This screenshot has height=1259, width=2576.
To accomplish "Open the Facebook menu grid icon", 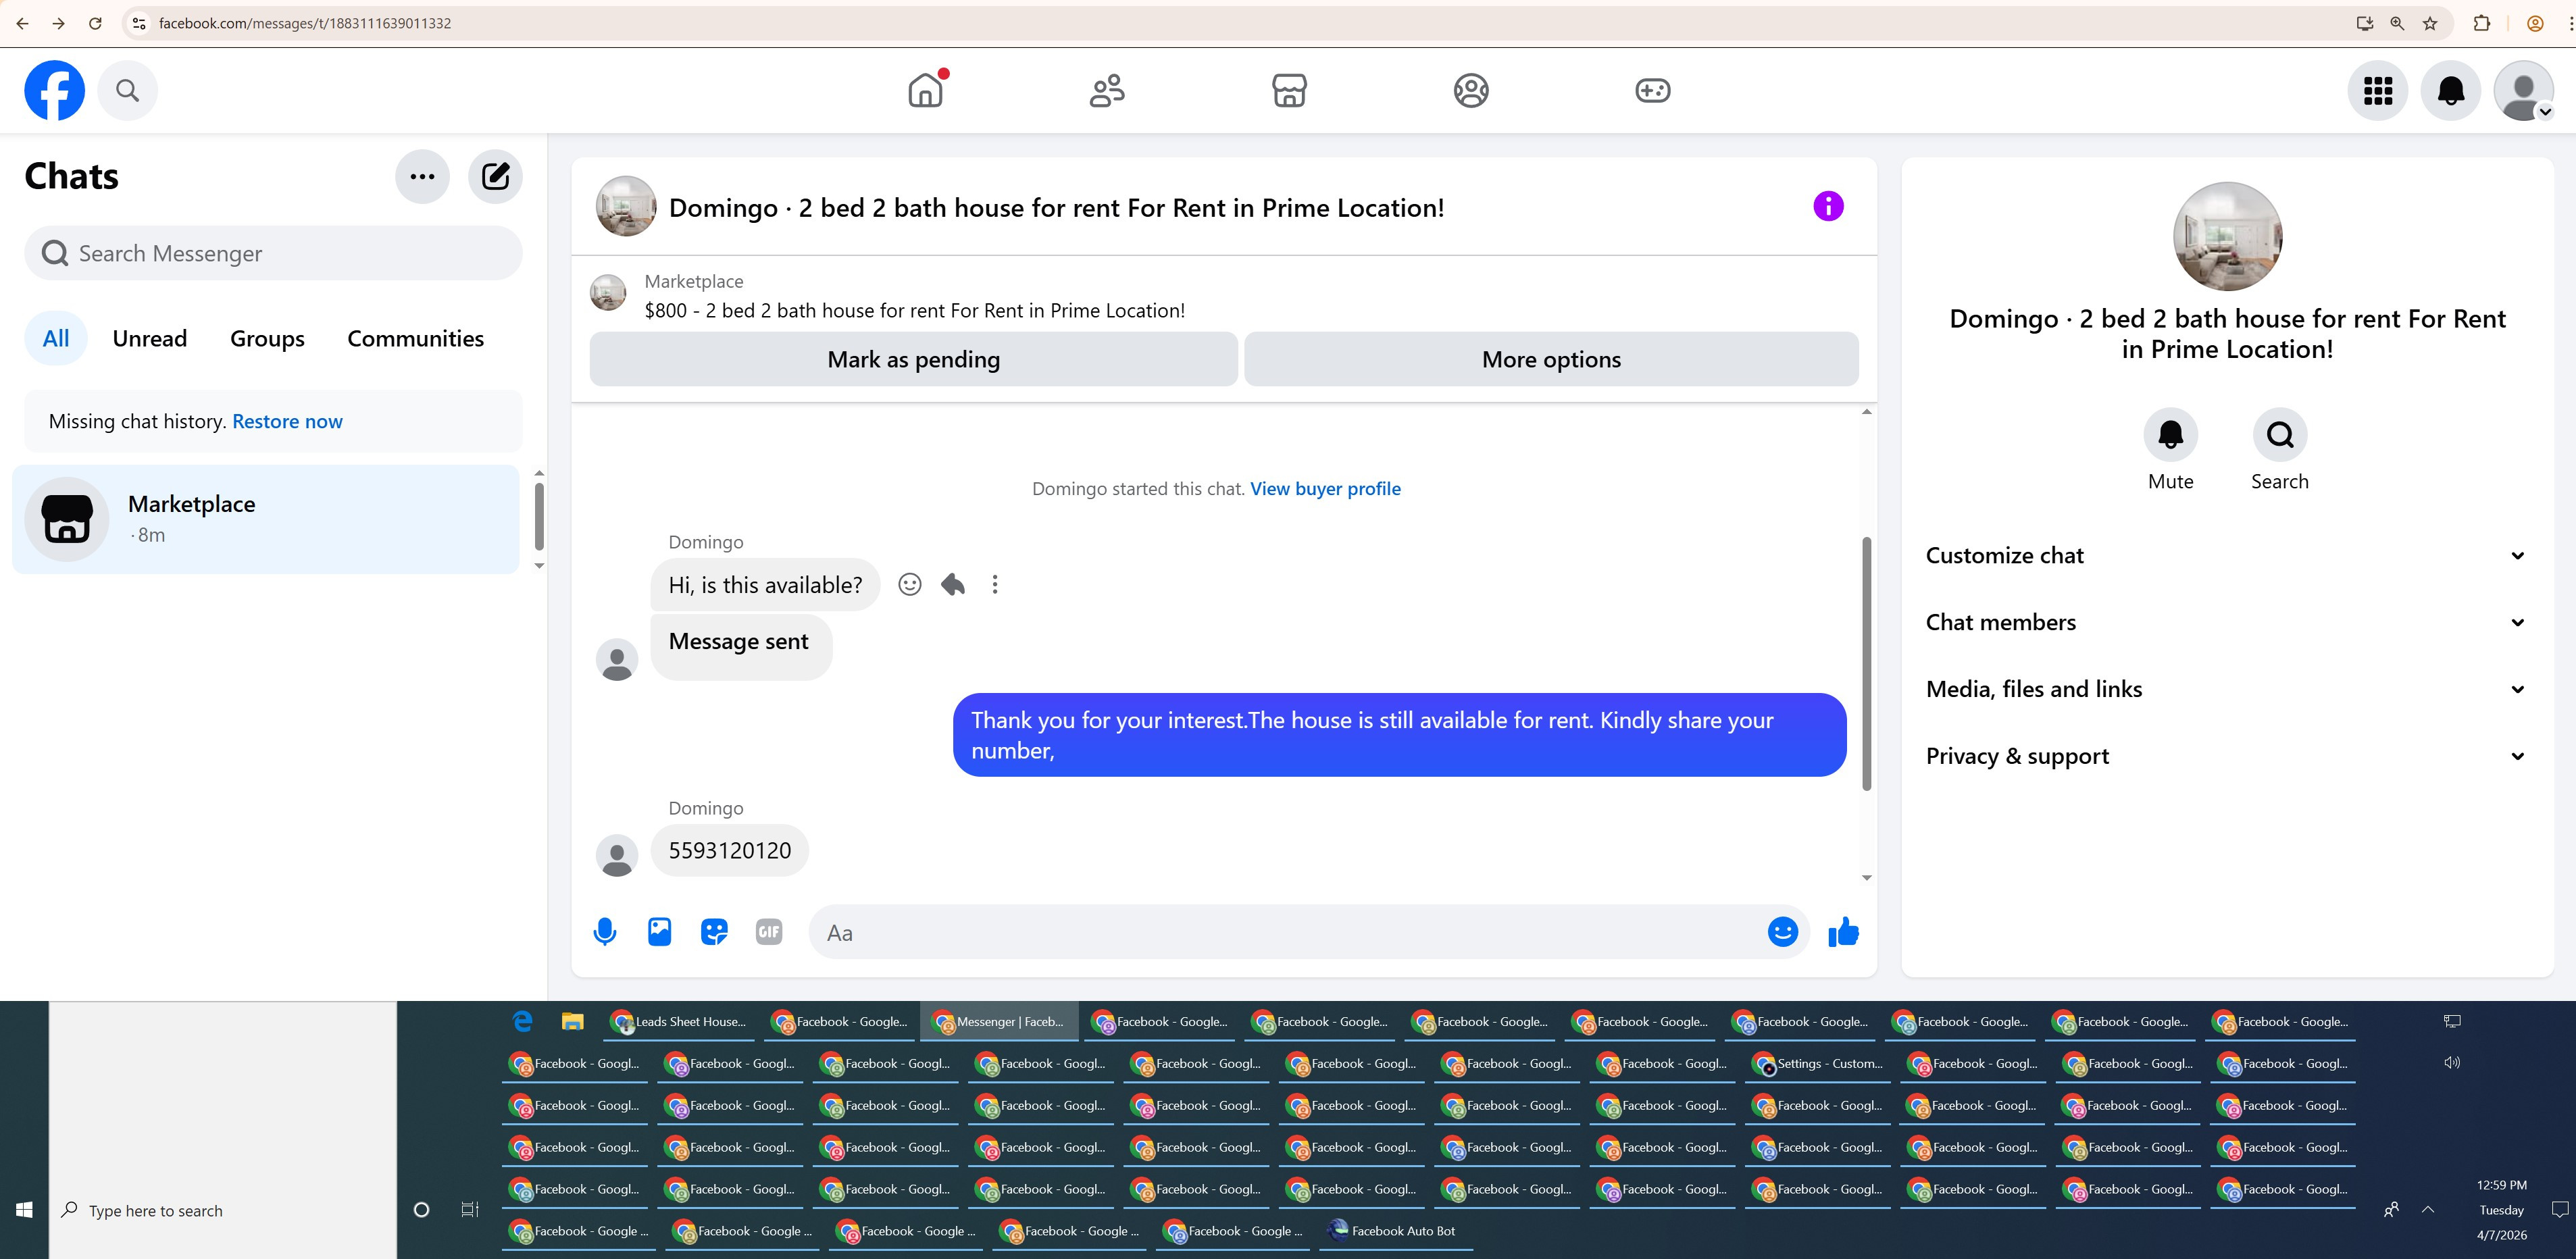I will point(2378,90).
